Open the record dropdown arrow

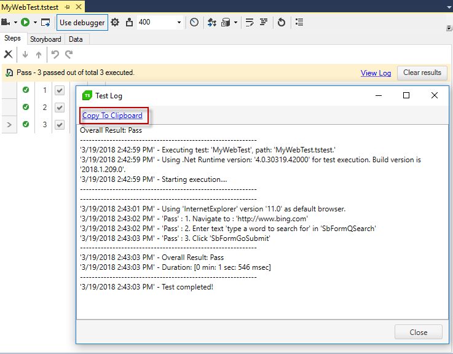pos(15,22)
